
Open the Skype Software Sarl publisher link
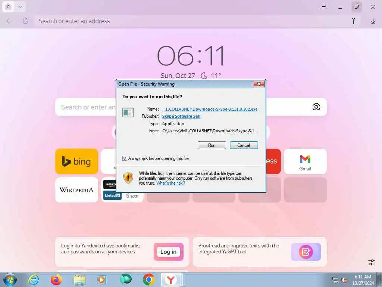181,117
